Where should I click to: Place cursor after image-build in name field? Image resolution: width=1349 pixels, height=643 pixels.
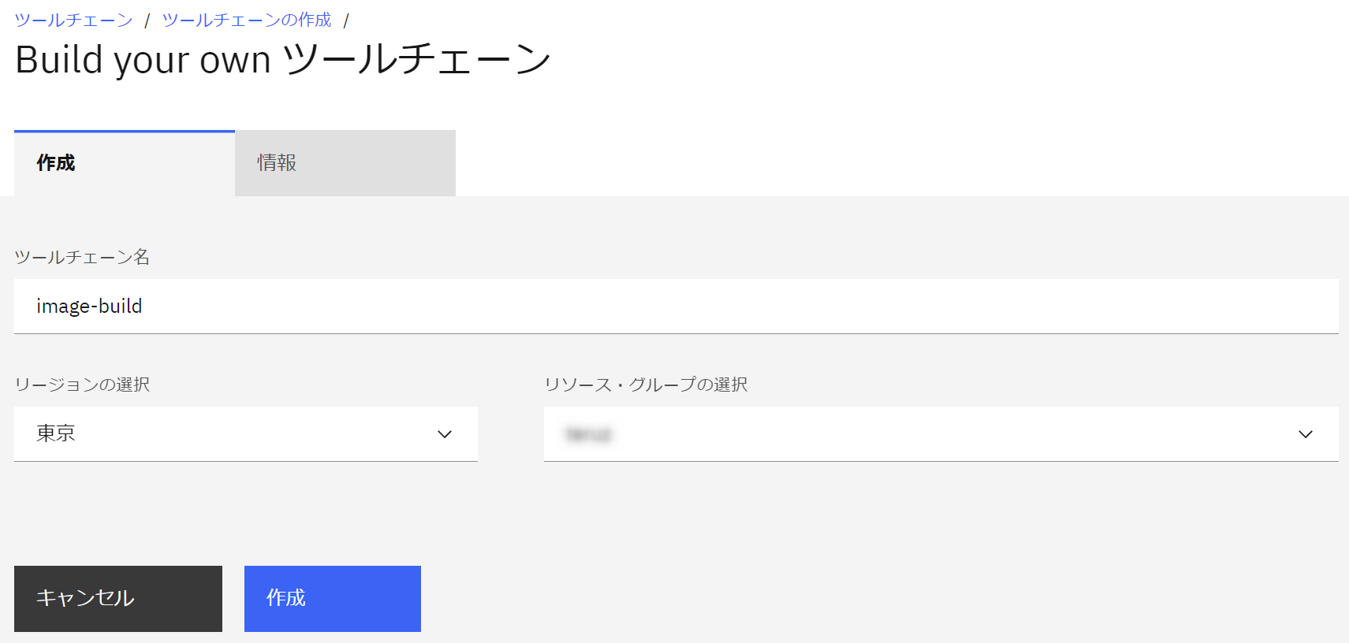click(146, 307)
